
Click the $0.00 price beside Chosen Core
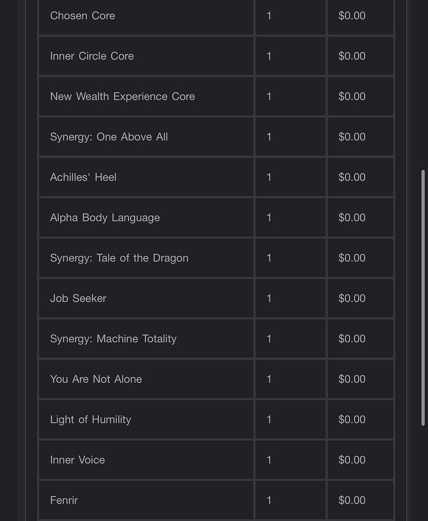pos(352,16)
